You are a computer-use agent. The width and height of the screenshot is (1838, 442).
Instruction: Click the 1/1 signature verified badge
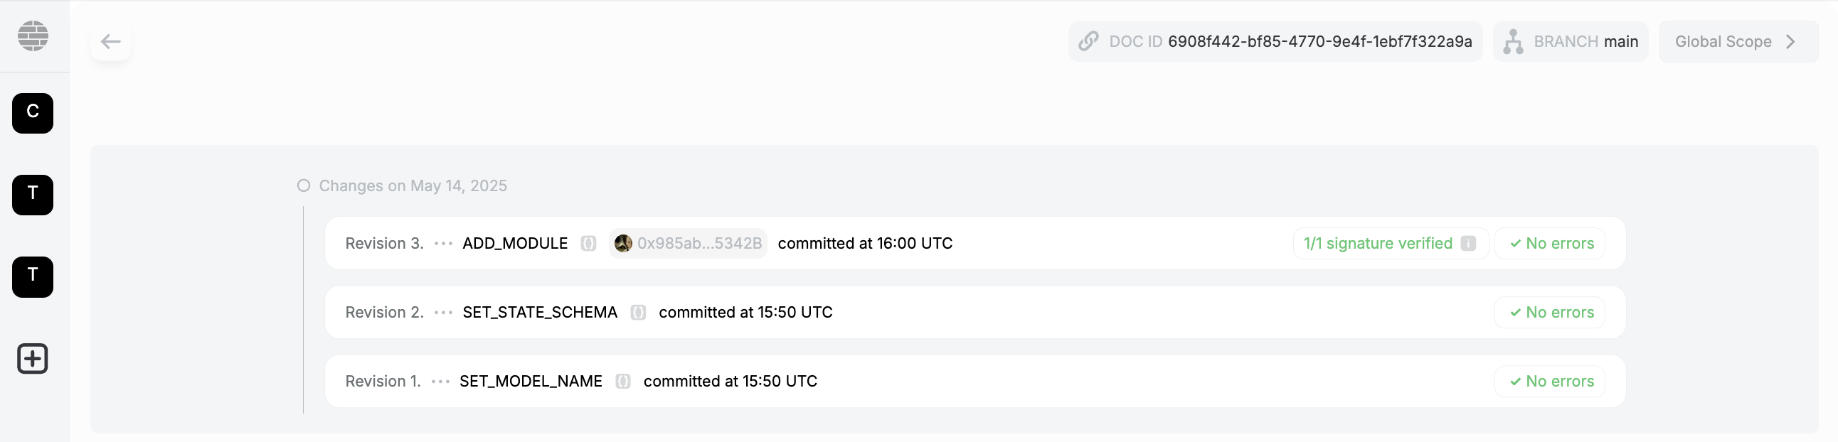click(x=1377, y=243)
